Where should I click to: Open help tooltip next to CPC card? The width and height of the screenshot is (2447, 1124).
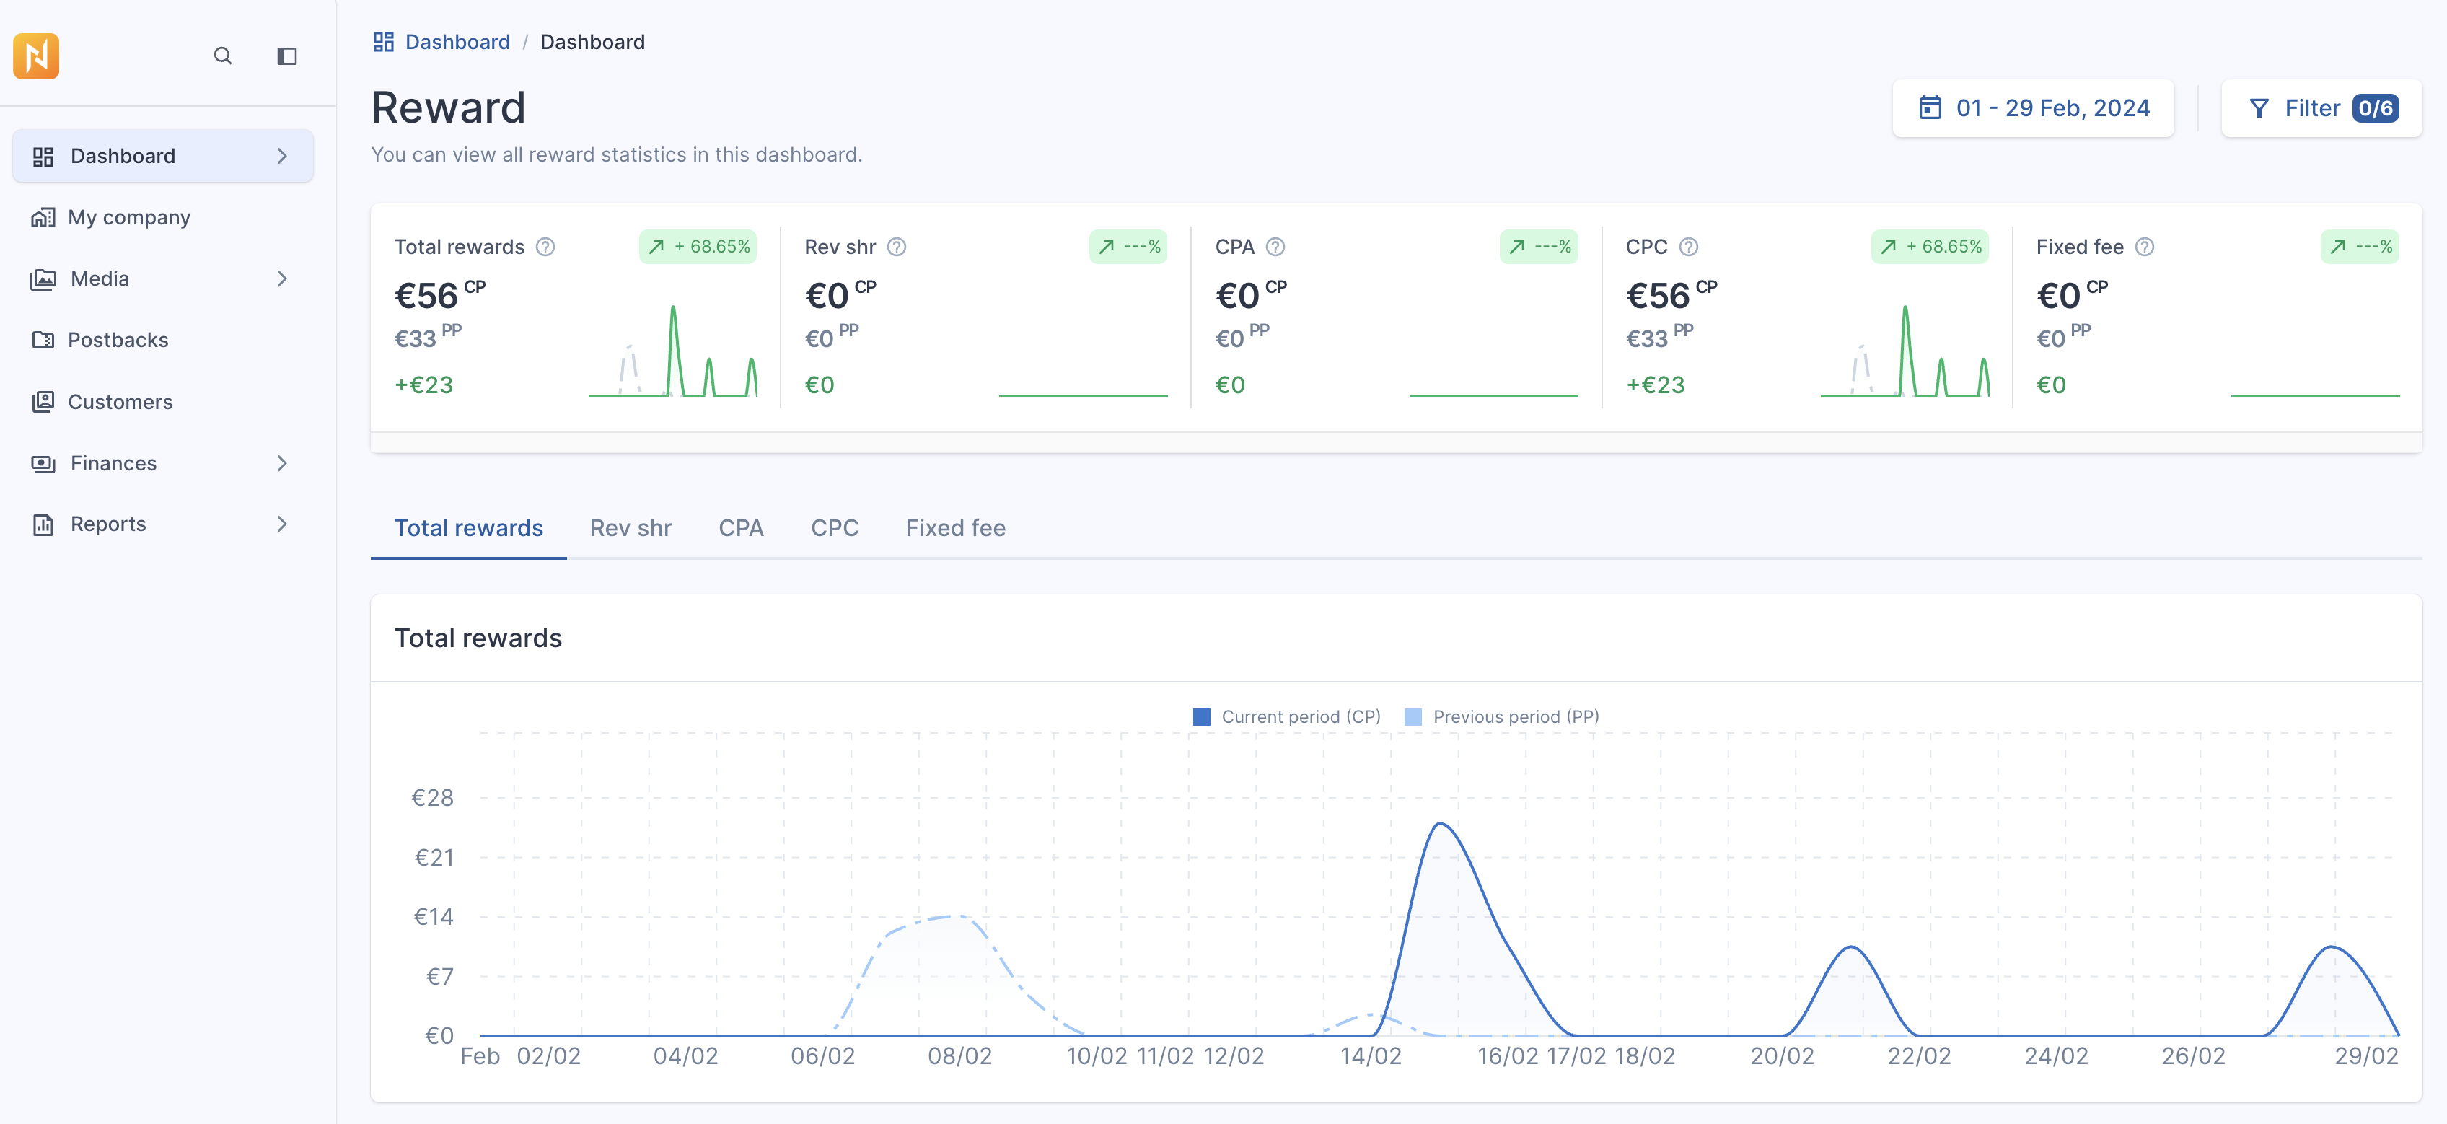pos(1688,247)
